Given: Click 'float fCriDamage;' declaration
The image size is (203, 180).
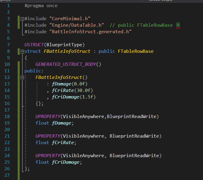Looking at the screenshot, I should tap(59, 162).
